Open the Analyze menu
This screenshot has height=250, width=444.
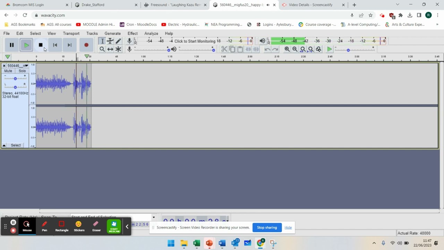(x=151, y=33)
